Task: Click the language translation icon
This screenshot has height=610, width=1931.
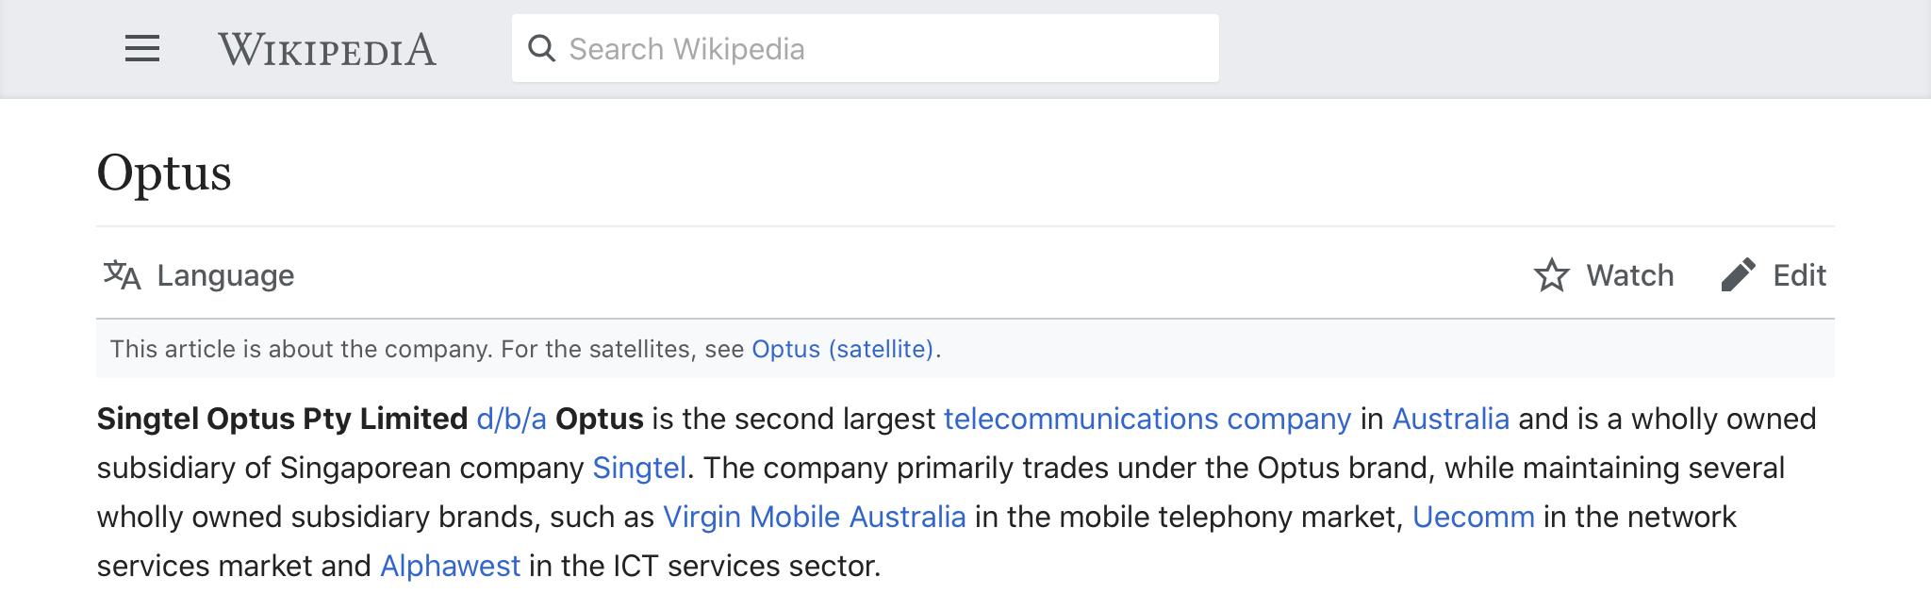Action: (x=122, y=274)
